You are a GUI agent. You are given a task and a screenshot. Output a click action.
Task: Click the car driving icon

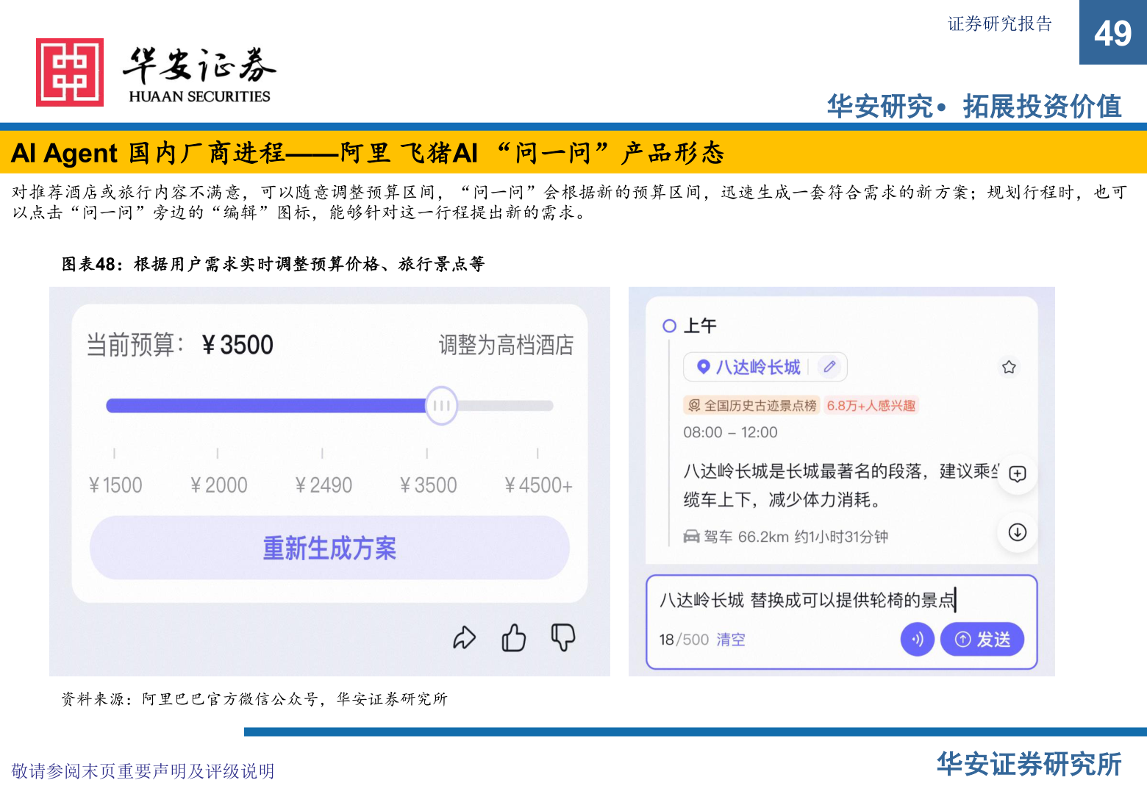pos(691,537)
